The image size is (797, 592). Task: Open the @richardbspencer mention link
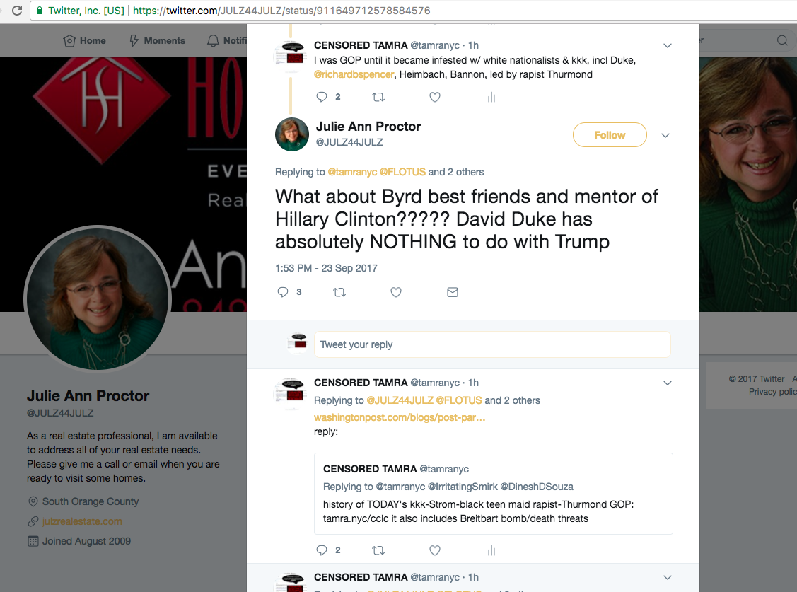(x=354, y=74)
